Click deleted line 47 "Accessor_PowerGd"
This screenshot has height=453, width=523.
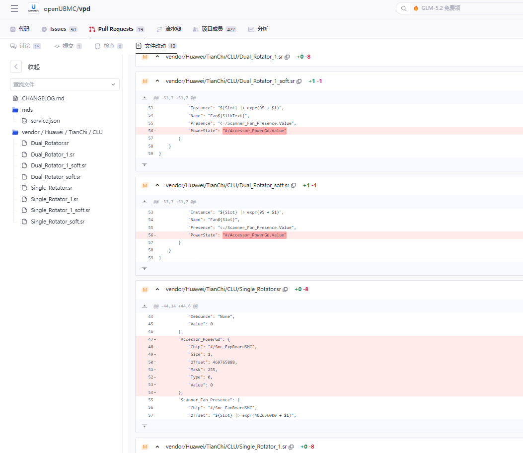[x=329, y=339]
